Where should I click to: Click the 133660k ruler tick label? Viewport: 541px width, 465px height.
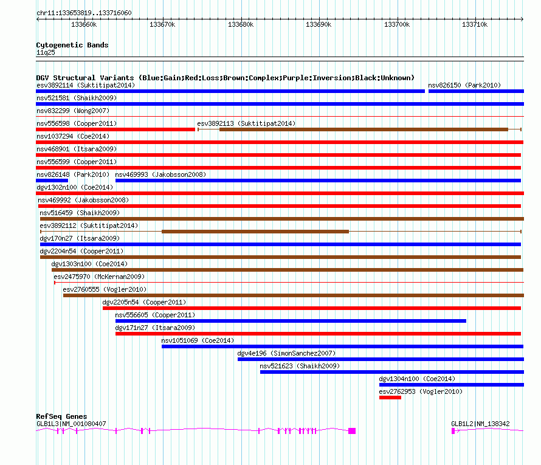(84, 24)
